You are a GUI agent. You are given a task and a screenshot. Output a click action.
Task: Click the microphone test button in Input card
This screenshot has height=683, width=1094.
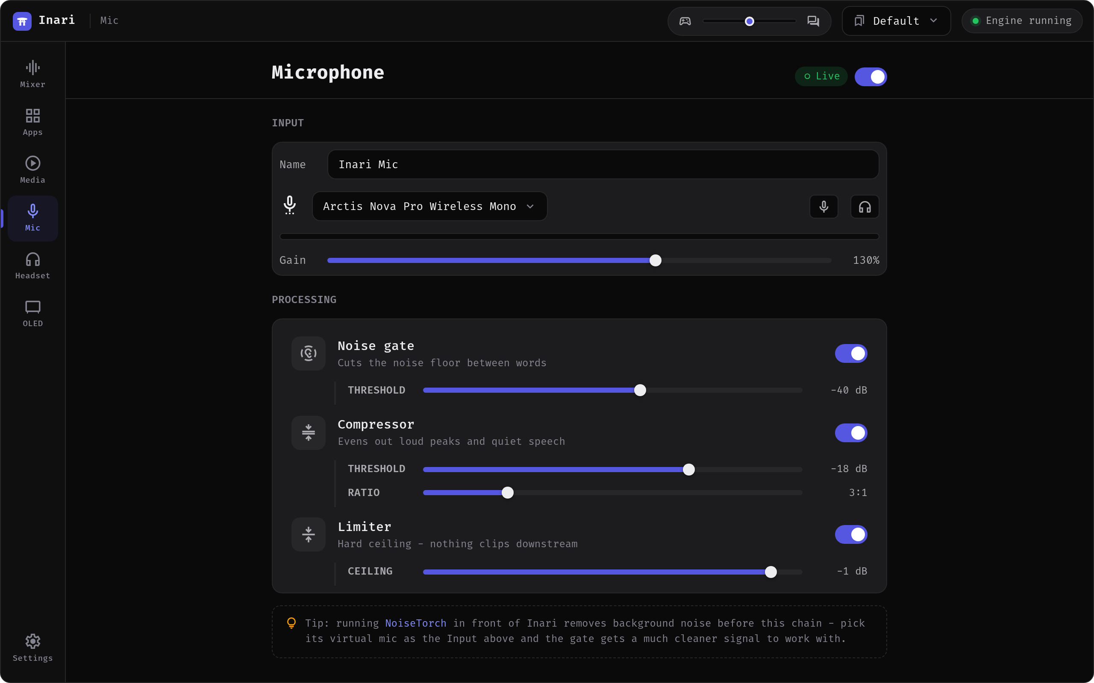pyautogui.click(x=823, y=207)
